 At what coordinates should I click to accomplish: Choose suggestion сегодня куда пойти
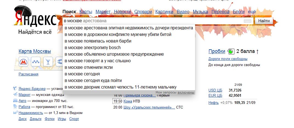pos(129,81)
